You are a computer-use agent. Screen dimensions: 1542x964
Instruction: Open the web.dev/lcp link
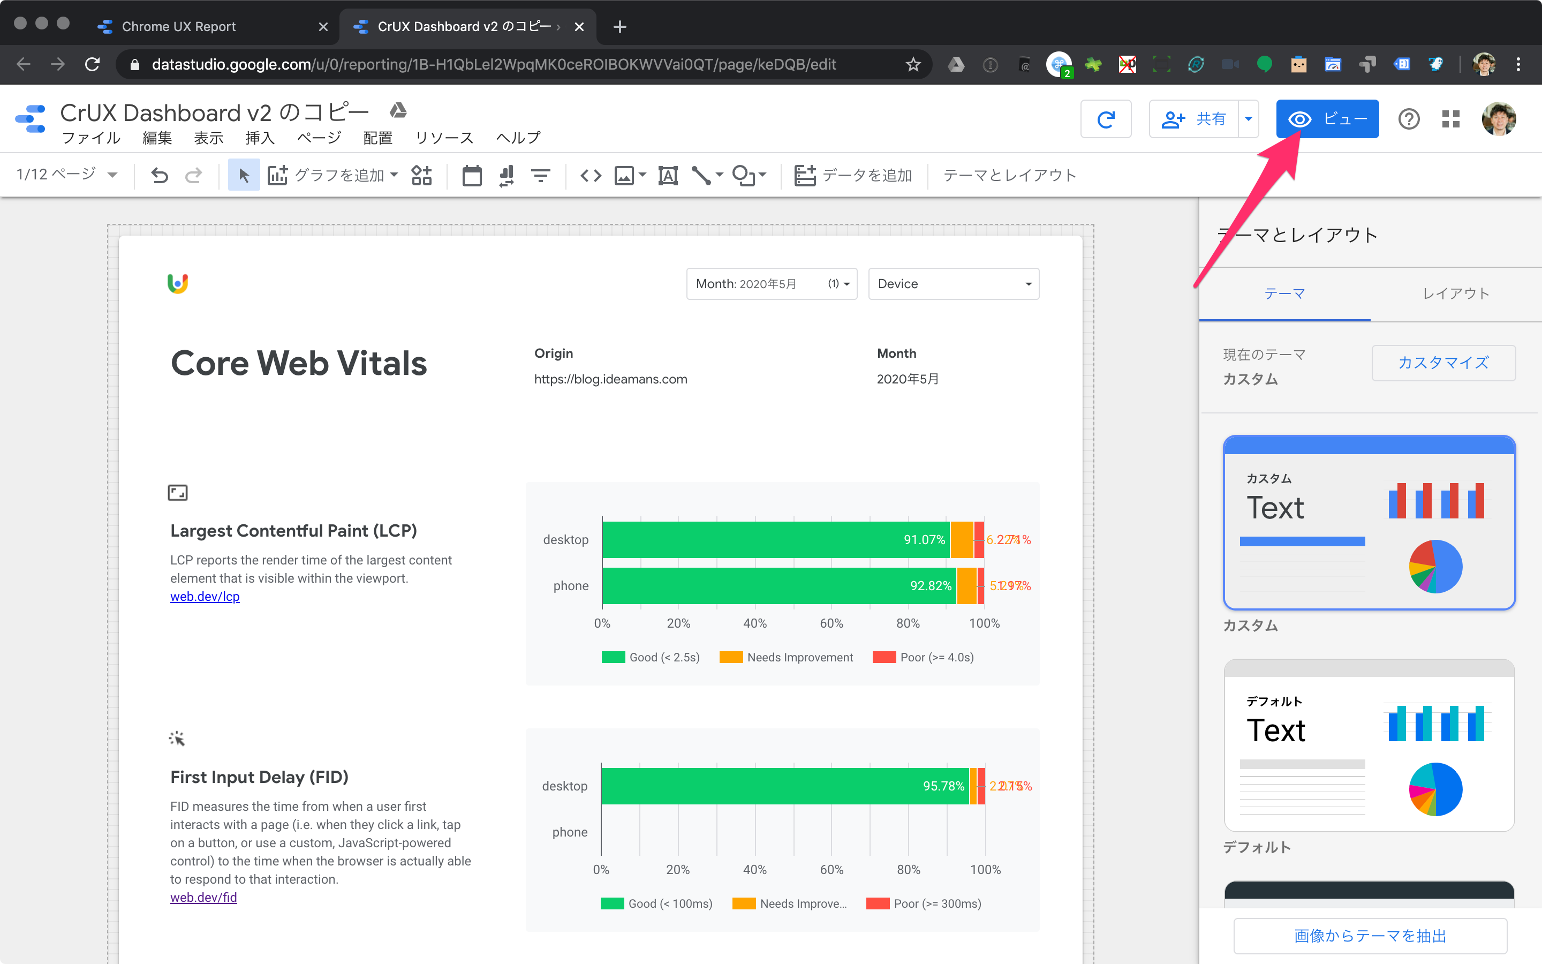point(205,596)
